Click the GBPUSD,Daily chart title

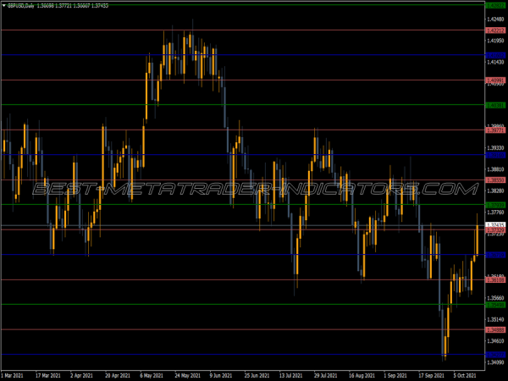tap(24, 5)
